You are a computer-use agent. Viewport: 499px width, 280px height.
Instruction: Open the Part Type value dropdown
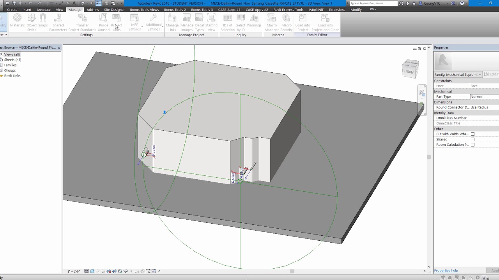click(x=484, y=96)
